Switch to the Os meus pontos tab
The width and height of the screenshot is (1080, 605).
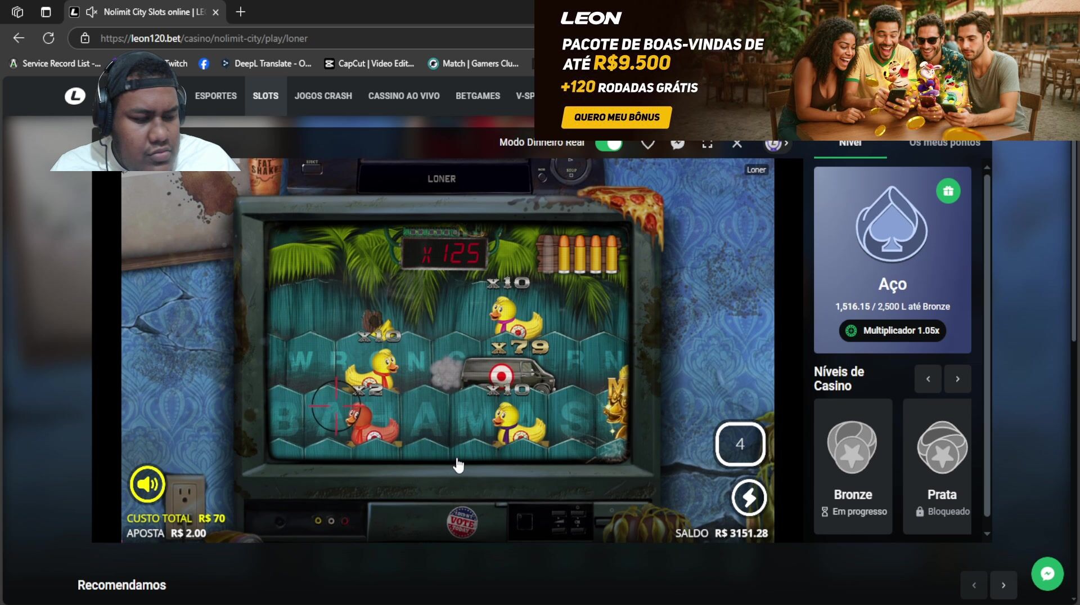pyautogui.click(x=944, y=144)
